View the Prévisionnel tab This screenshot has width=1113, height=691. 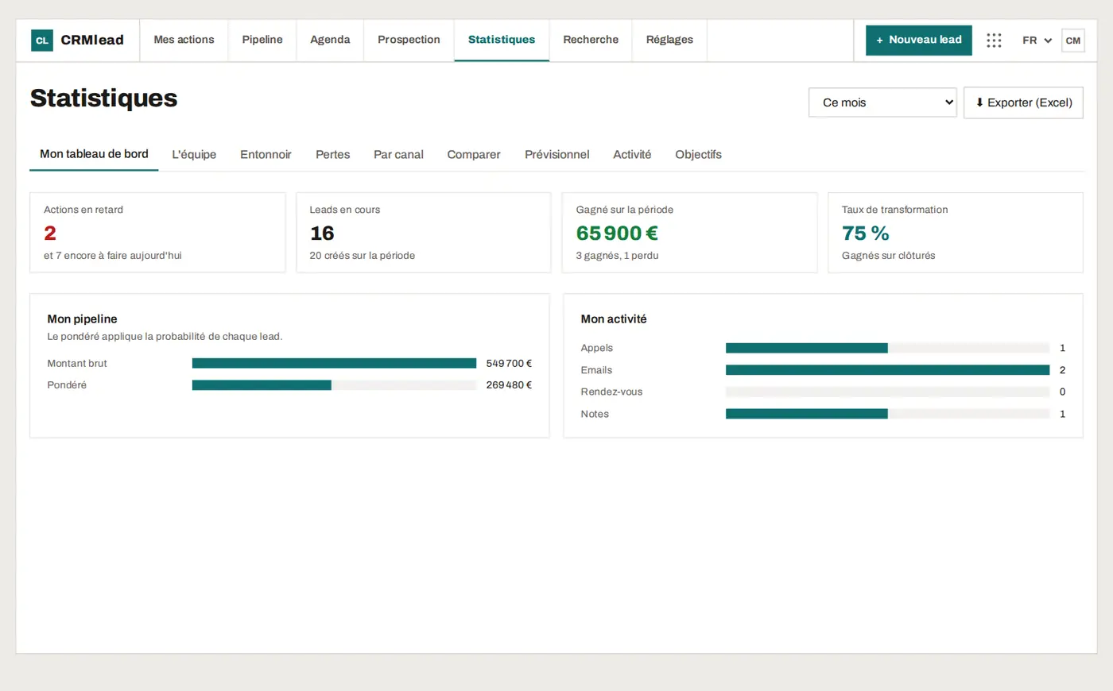pos(556,155)
